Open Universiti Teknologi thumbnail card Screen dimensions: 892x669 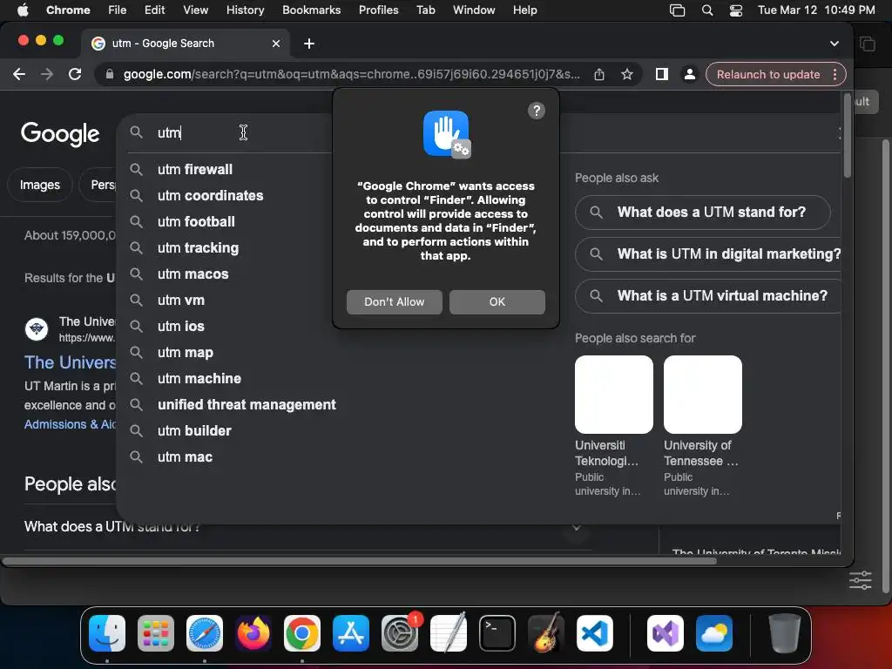click(x=614, y=395)
